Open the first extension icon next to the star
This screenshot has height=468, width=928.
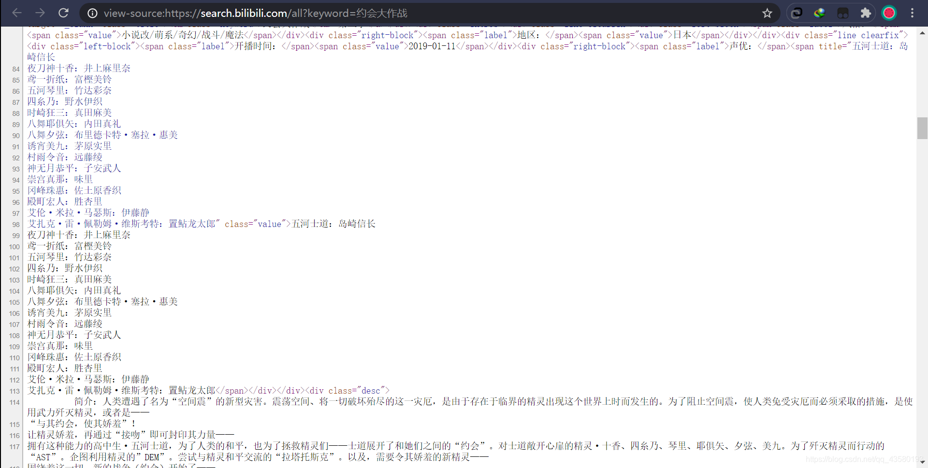(x=797, y=13)
